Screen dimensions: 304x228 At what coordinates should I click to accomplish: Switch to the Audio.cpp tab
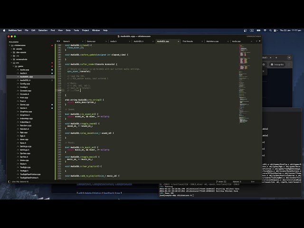tap(237, 41)
